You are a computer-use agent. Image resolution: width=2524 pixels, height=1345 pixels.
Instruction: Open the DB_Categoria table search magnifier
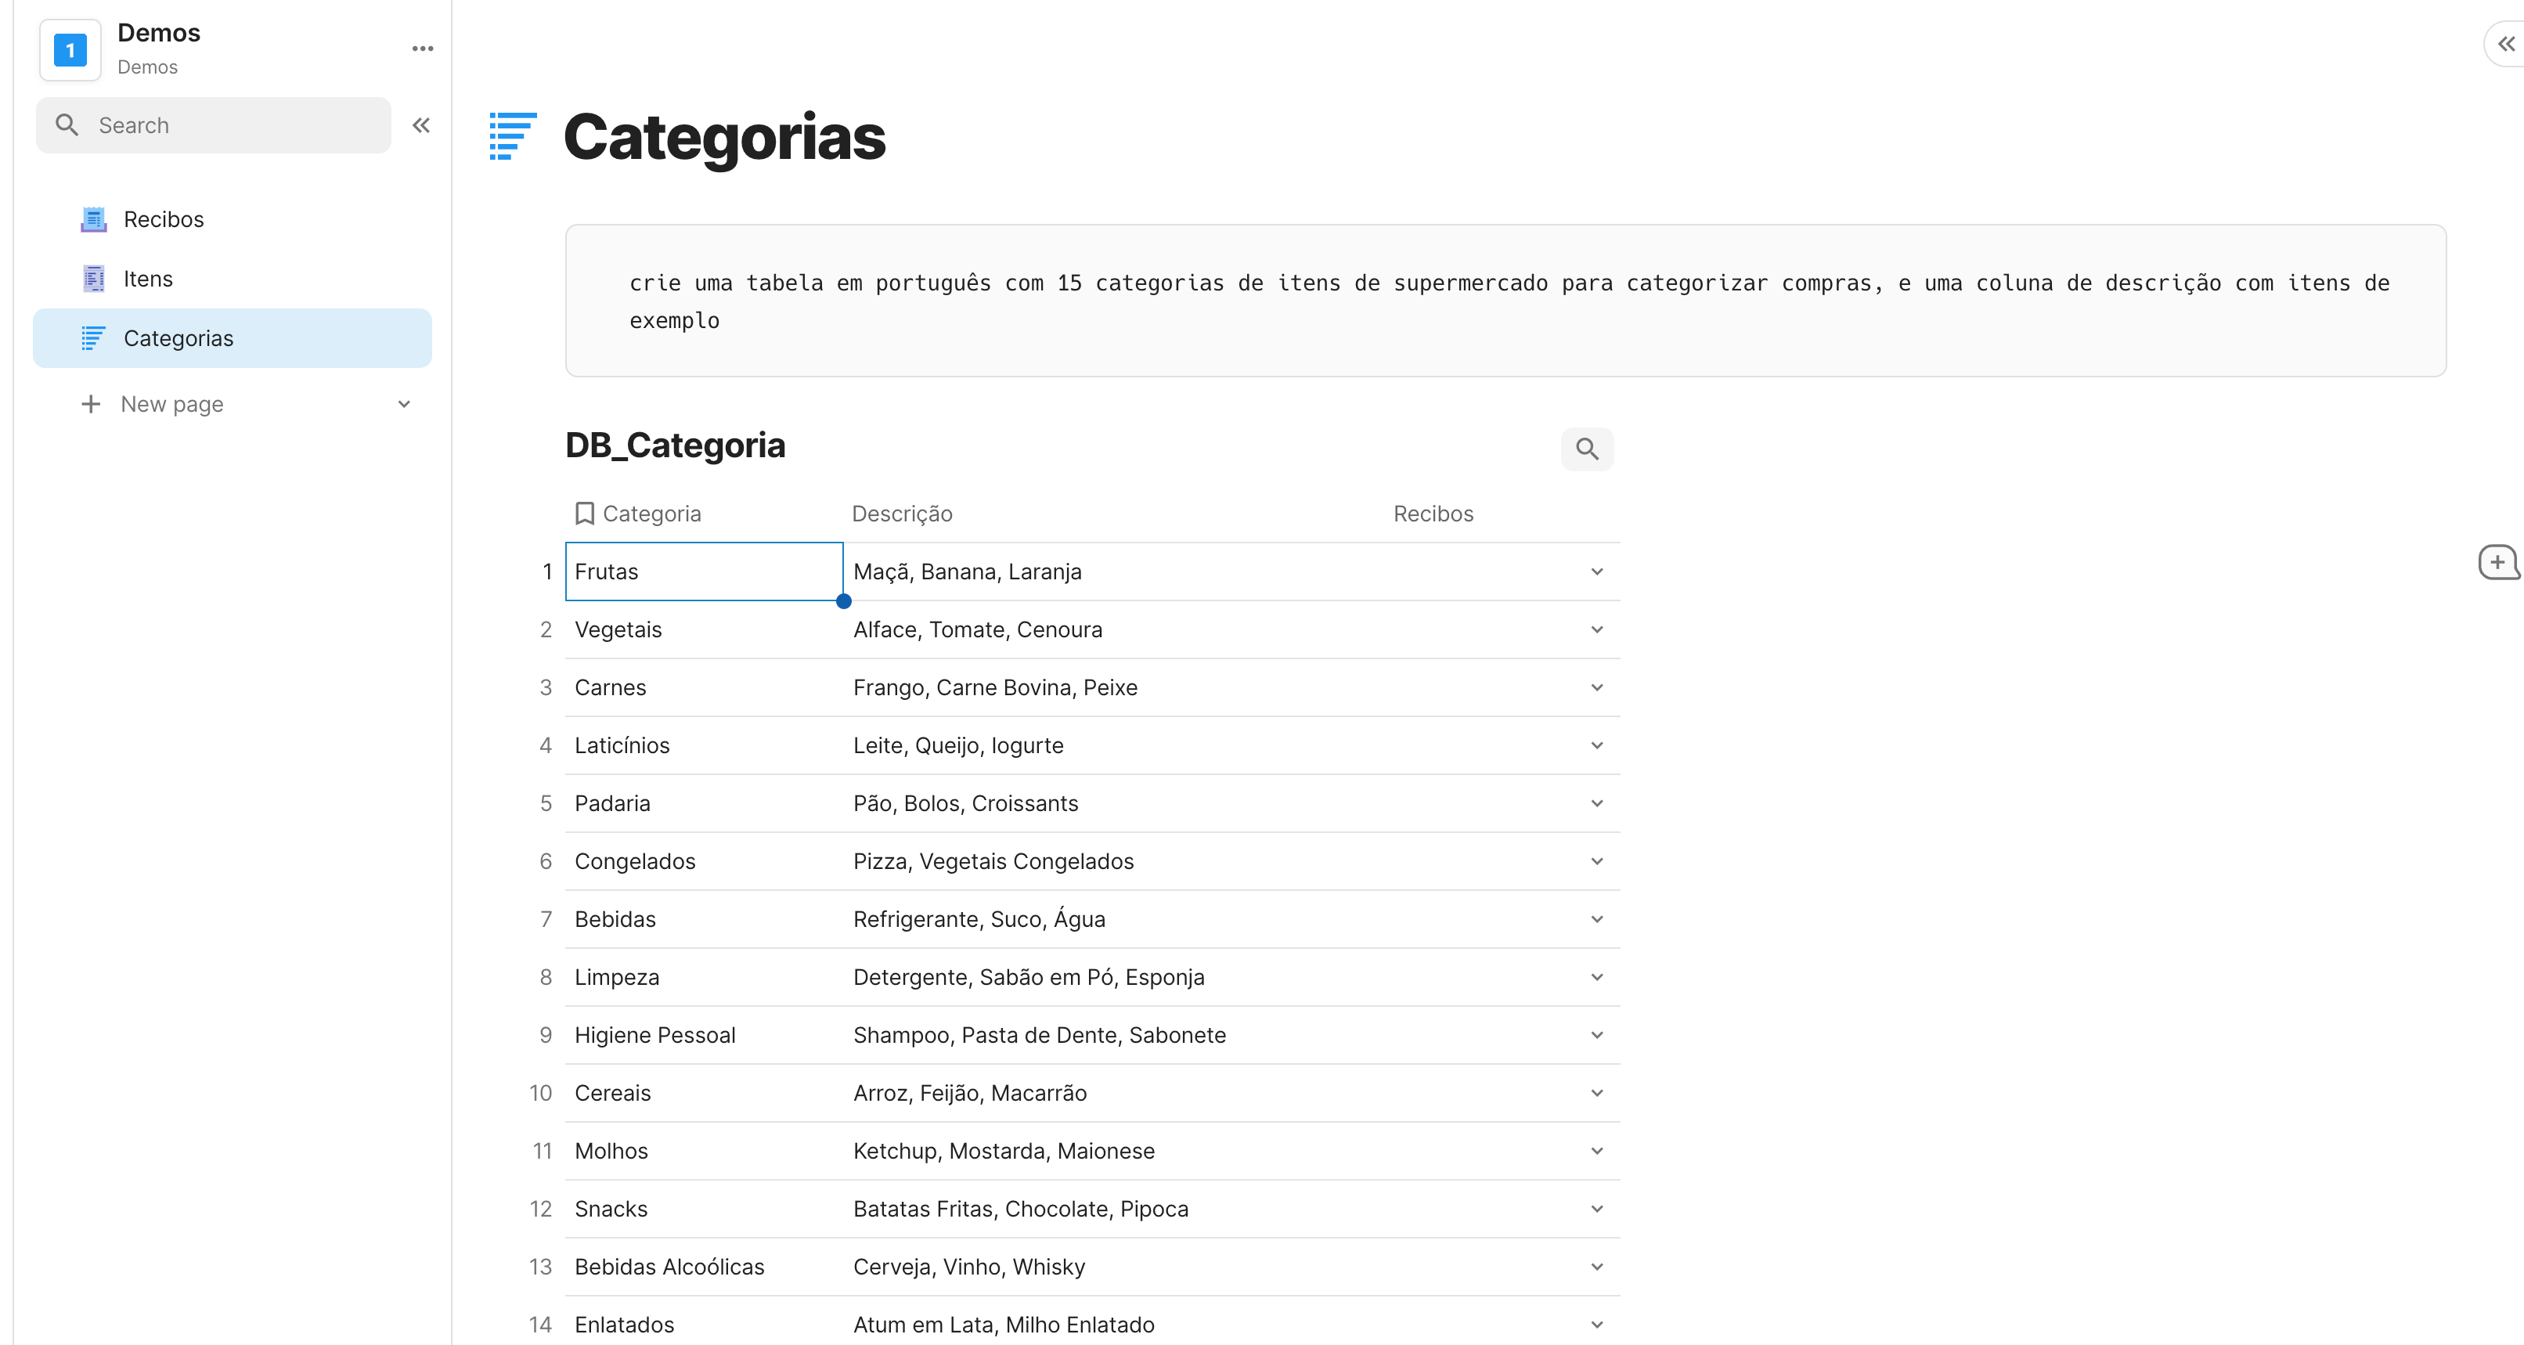pyautogui.click(x=1586, y=449)
